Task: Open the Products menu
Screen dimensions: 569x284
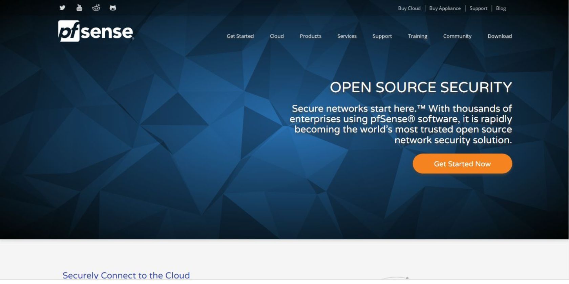Action: [311, 36]
